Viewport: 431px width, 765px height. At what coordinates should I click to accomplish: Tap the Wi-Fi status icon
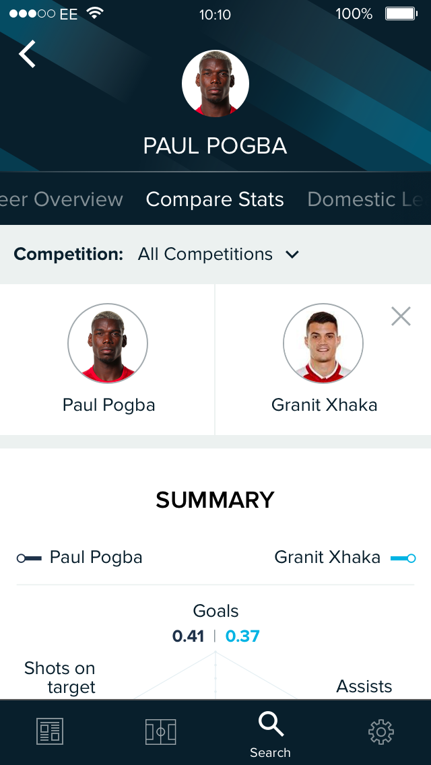pyautogui.click(x=95, y=13)
